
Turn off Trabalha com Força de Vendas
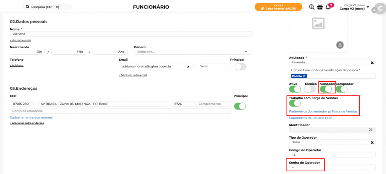295,103
